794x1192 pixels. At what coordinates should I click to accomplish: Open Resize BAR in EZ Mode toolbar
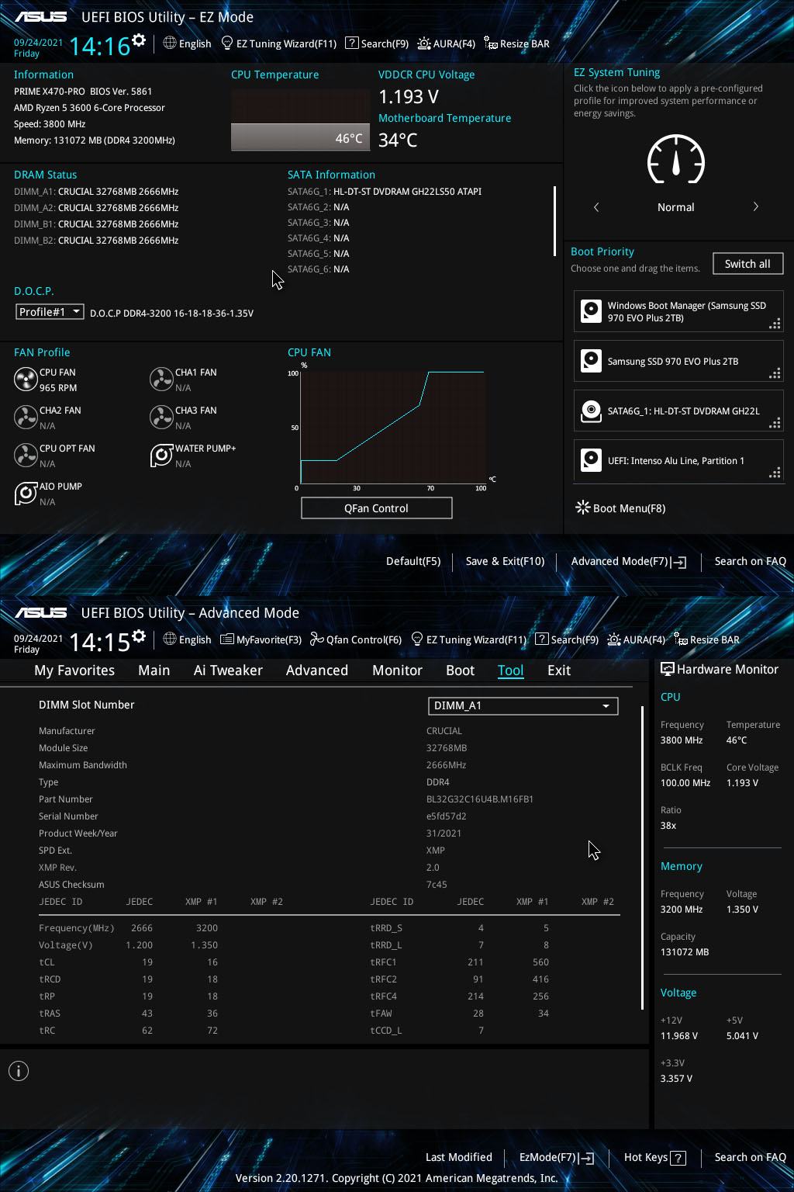tap(516, 43)
